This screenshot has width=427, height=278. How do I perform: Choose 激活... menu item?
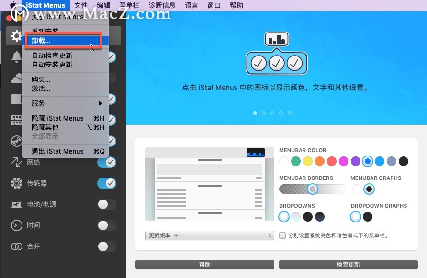[65, 89]
